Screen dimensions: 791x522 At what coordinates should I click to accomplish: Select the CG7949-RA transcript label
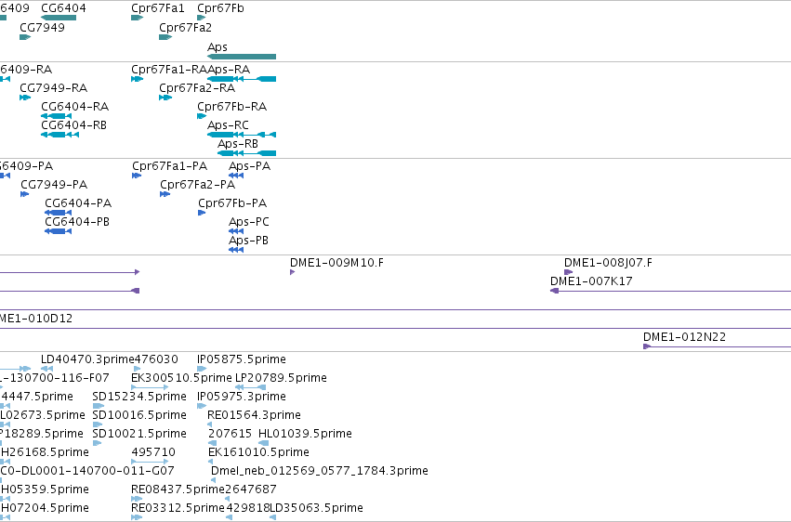click(x=54, y=88)
